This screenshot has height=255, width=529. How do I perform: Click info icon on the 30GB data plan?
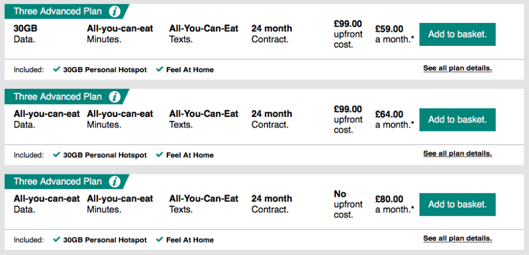coord(115,11)
